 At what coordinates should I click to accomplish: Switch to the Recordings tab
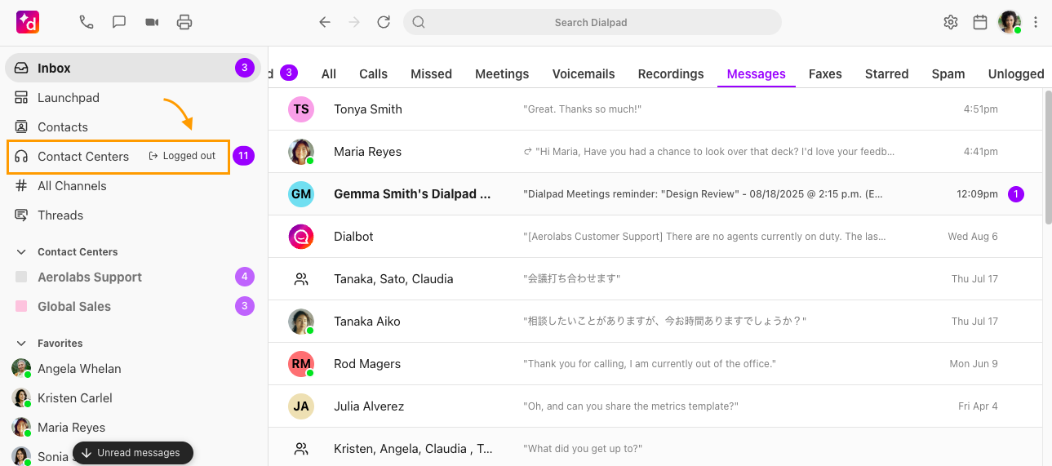[671, 73]
